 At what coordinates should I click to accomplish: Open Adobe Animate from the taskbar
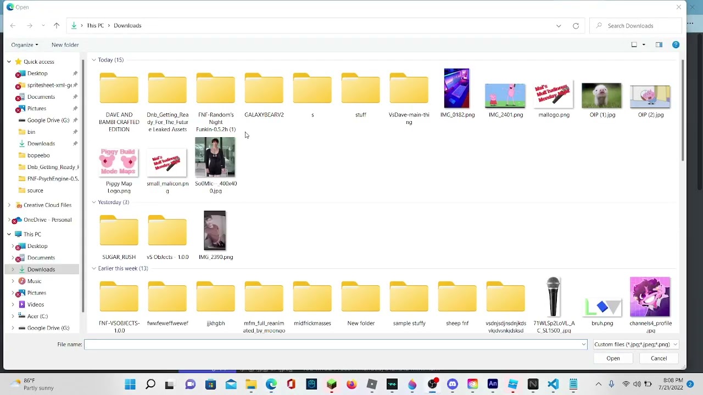(493, 385)
